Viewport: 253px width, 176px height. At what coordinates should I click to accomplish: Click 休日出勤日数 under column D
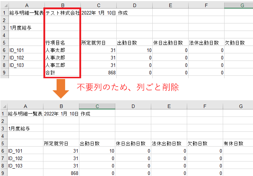133,143
